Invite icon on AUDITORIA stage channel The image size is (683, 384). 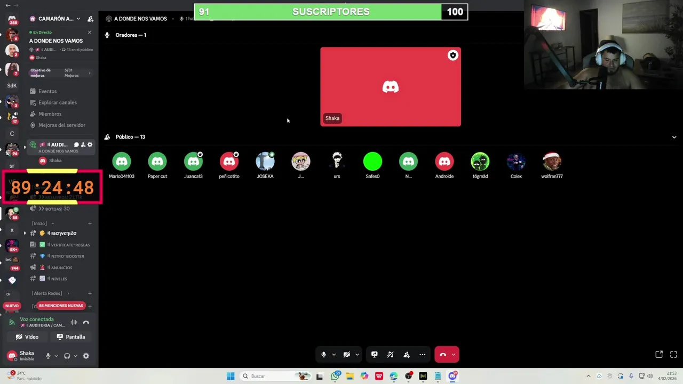click(83, 145)
